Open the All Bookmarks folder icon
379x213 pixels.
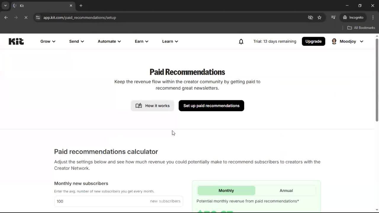[x=349, y=28]
